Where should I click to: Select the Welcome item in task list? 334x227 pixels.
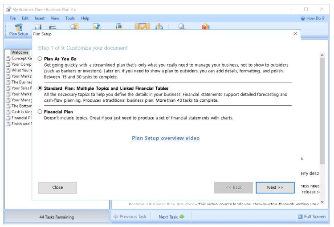(20, 52)
